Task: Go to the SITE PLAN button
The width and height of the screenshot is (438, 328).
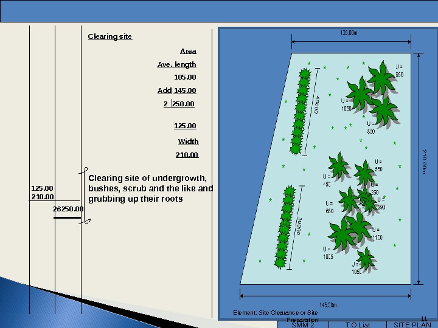Action: 412,324
